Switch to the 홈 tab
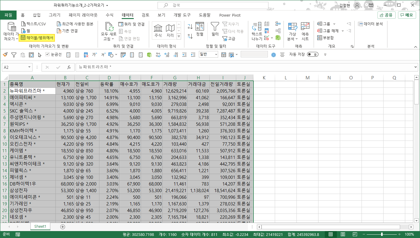 (x=23, y=15)
